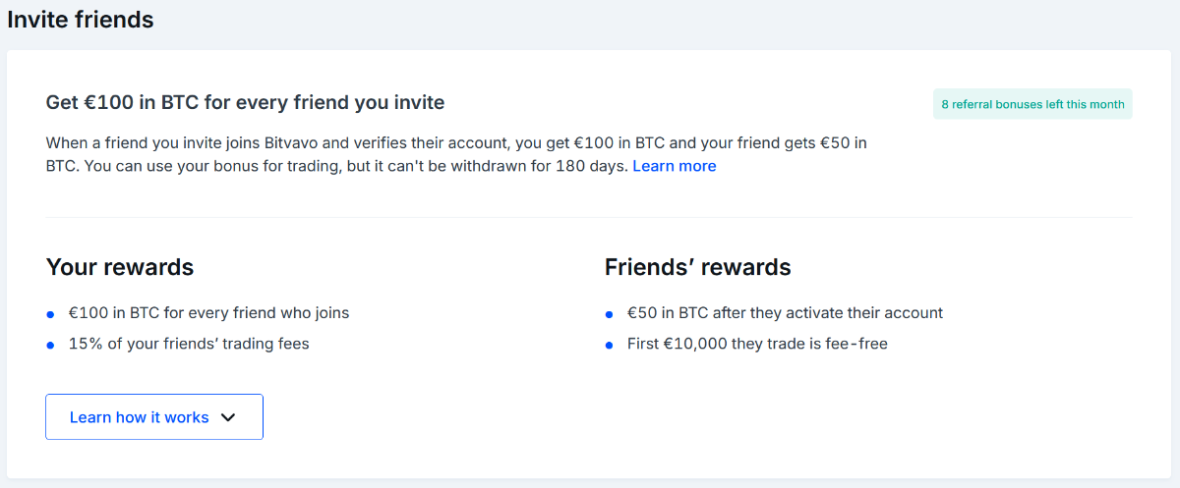Click the 15% of your friends' trading fees text
Image resolution: width=1180 pixels, height=488 pixels.
coord(189,344)
